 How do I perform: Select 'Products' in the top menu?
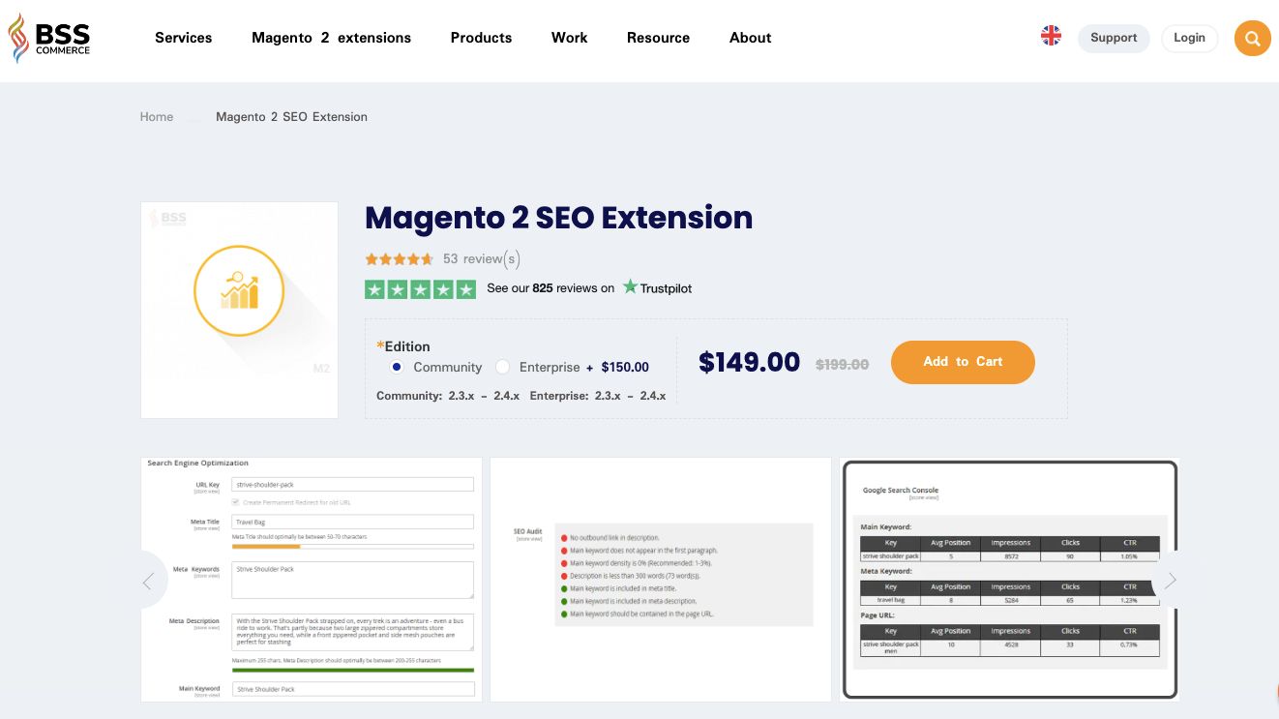pos(481,38)
